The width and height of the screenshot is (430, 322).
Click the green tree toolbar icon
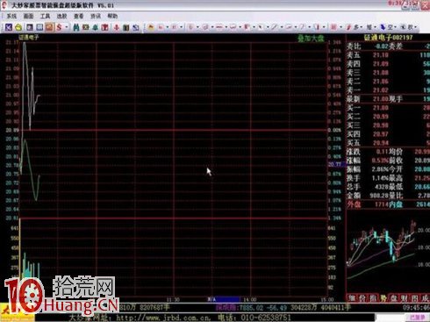(x=96, y=27)
